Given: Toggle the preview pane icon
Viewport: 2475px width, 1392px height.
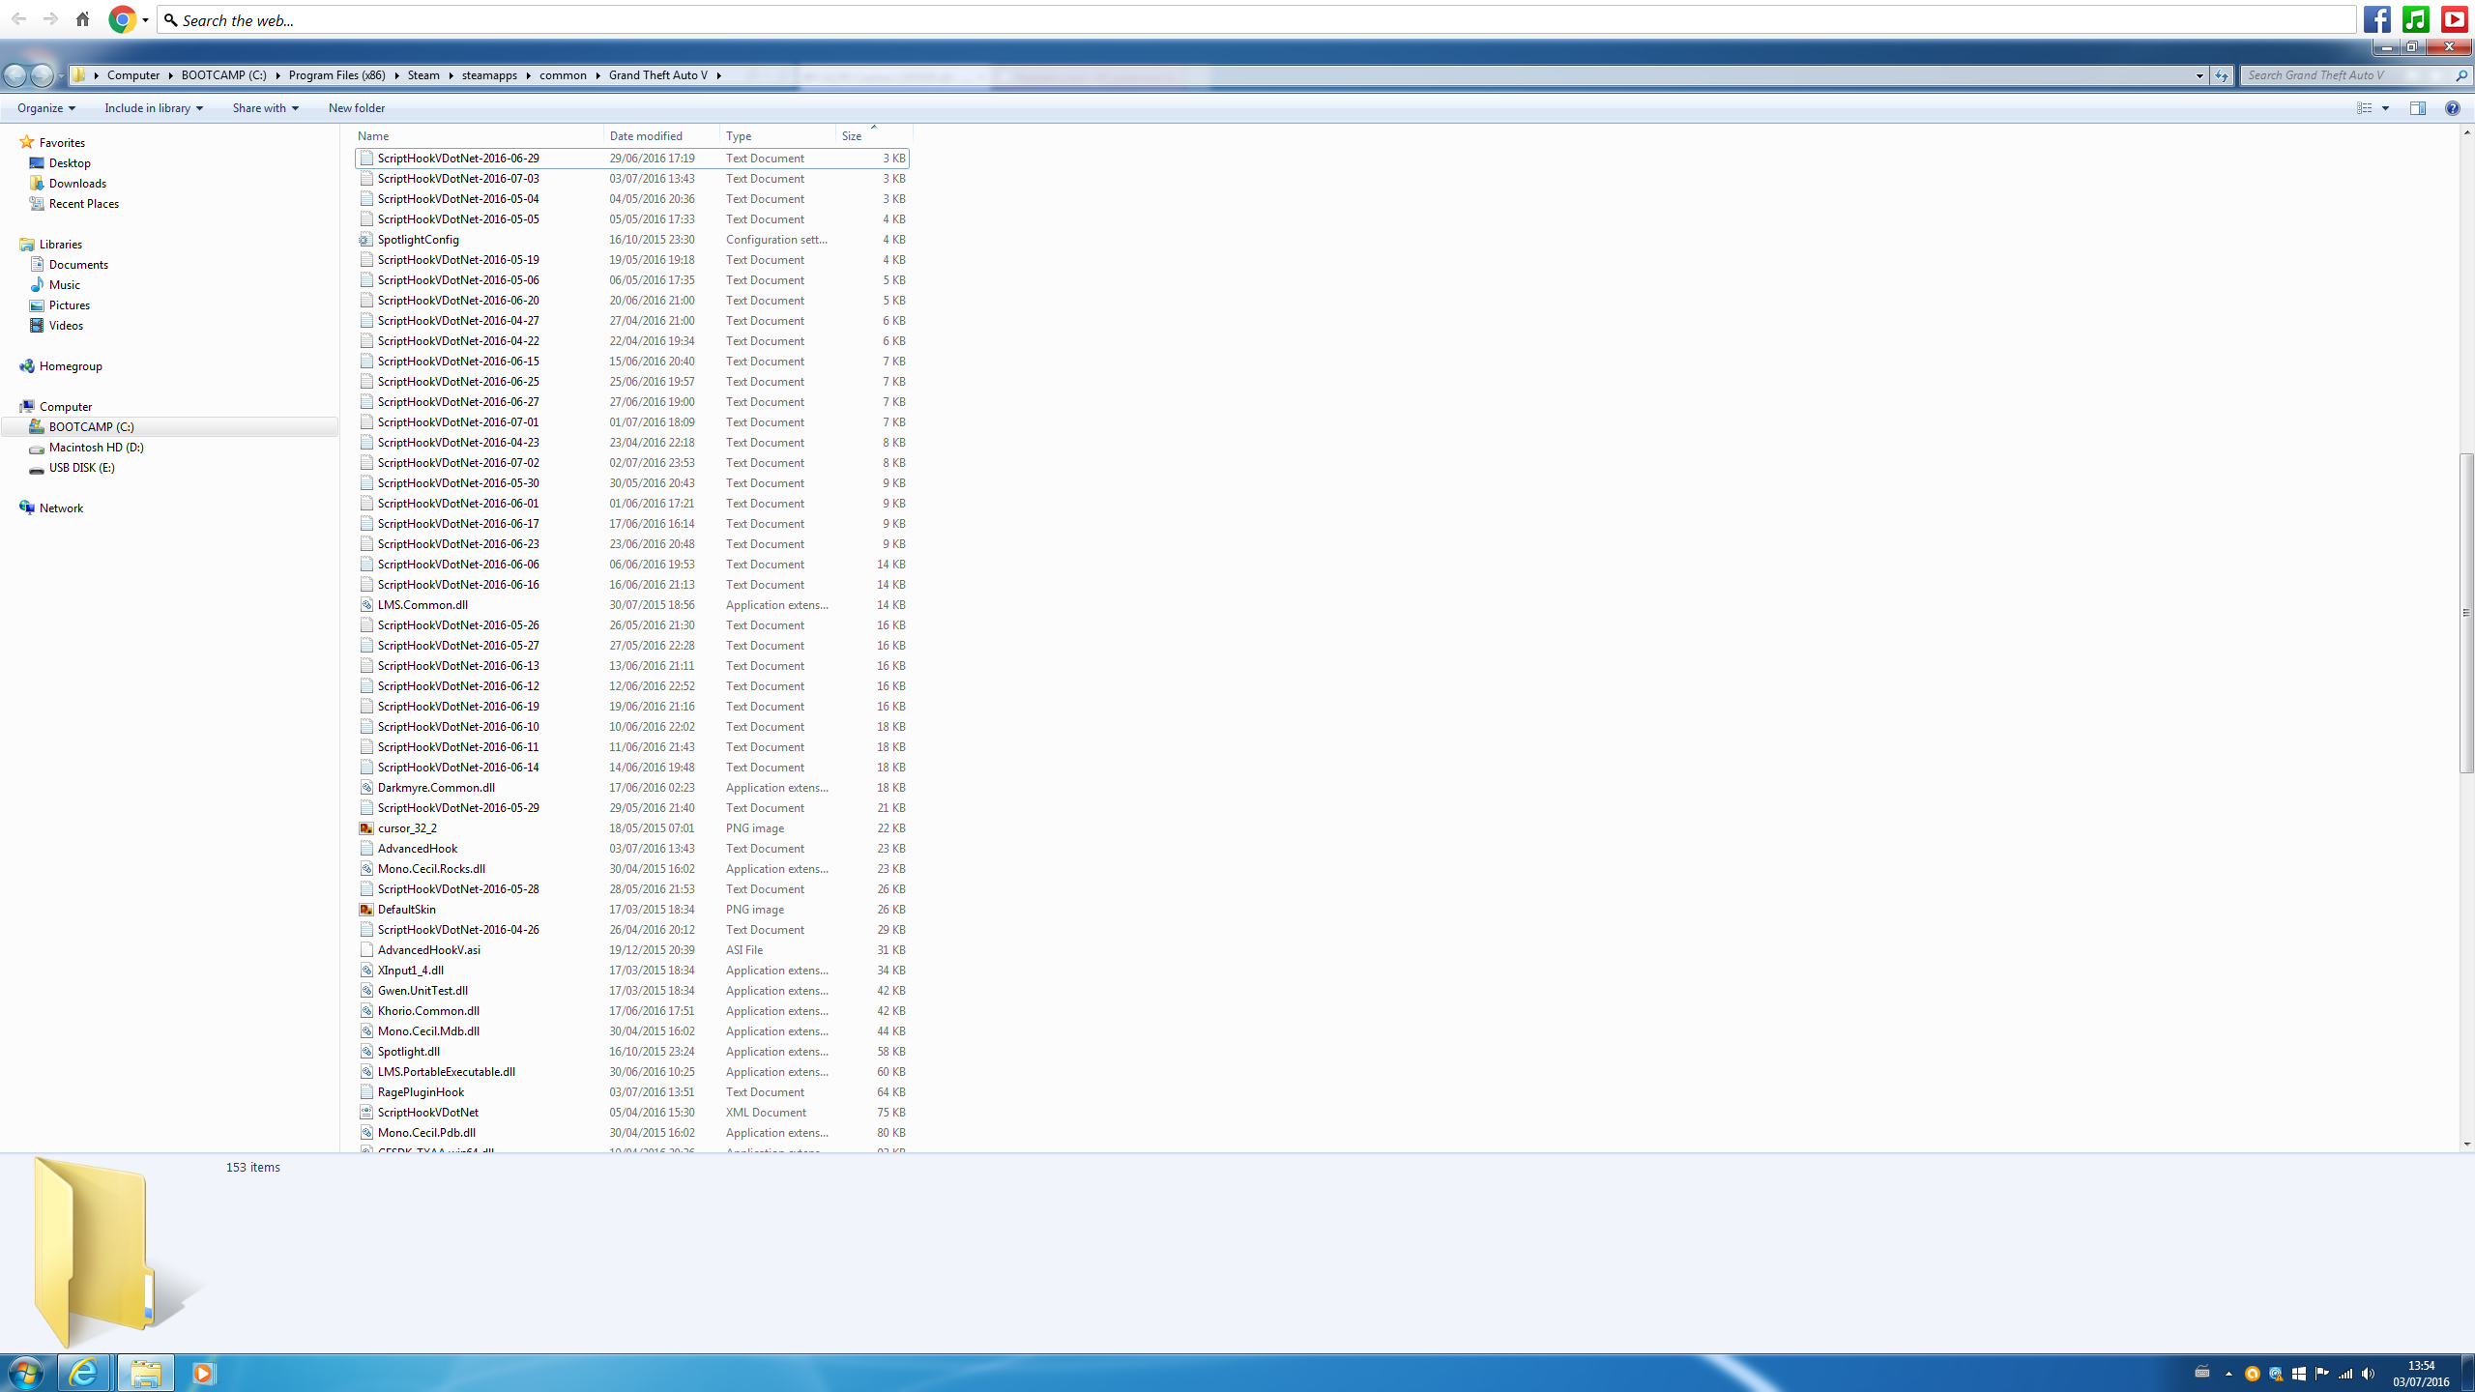Looking at the screenshot, I should pyautogui.click(x=2417, y=108).
